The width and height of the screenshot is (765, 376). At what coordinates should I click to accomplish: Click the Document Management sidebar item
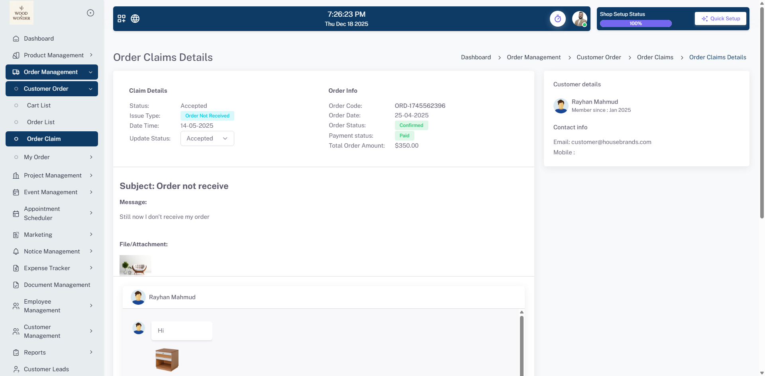tap(57, 285)
